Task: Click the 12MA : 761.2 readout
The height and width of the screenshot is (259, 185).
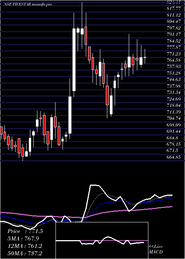Action: 25,246
